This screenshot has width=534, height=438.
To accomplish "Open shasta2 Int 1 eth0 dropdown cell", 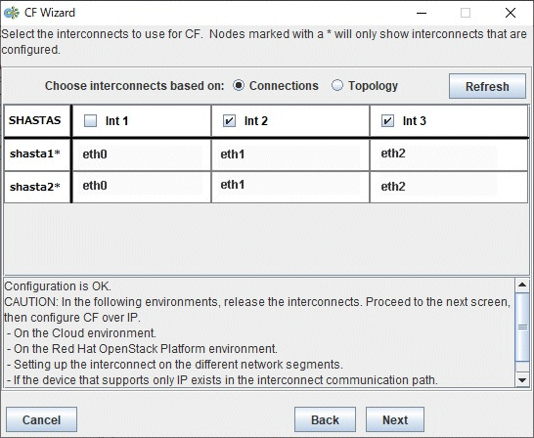I will [140, 186].
